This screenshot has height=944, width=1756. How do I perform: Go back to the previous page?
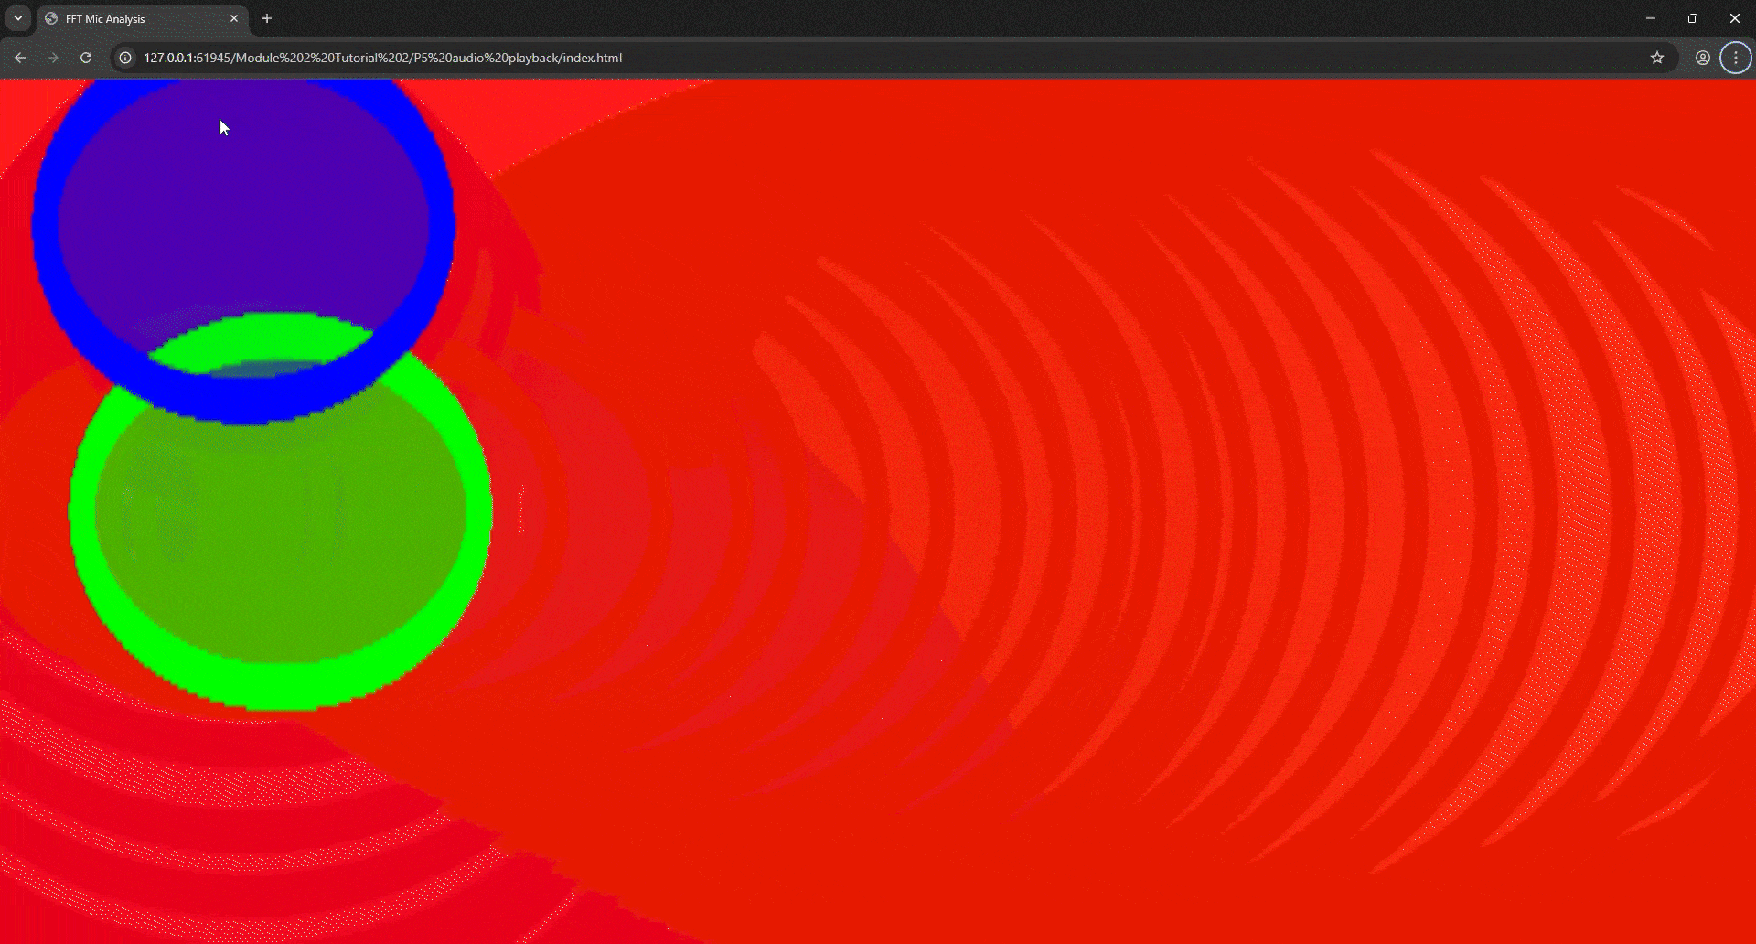click(20, 57)
